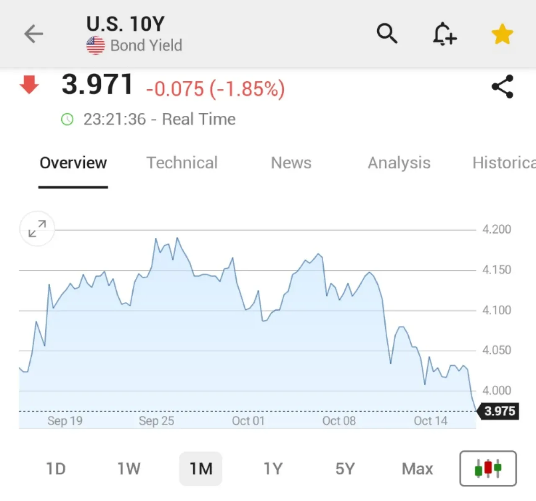Tap the green clock icon

coord(67,119)
